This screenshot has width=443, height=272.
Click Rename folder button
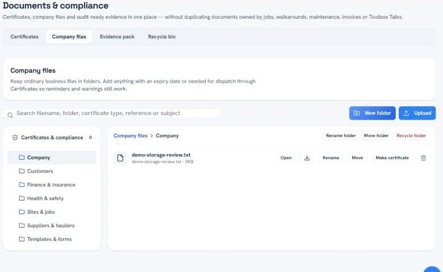[341, 135]
